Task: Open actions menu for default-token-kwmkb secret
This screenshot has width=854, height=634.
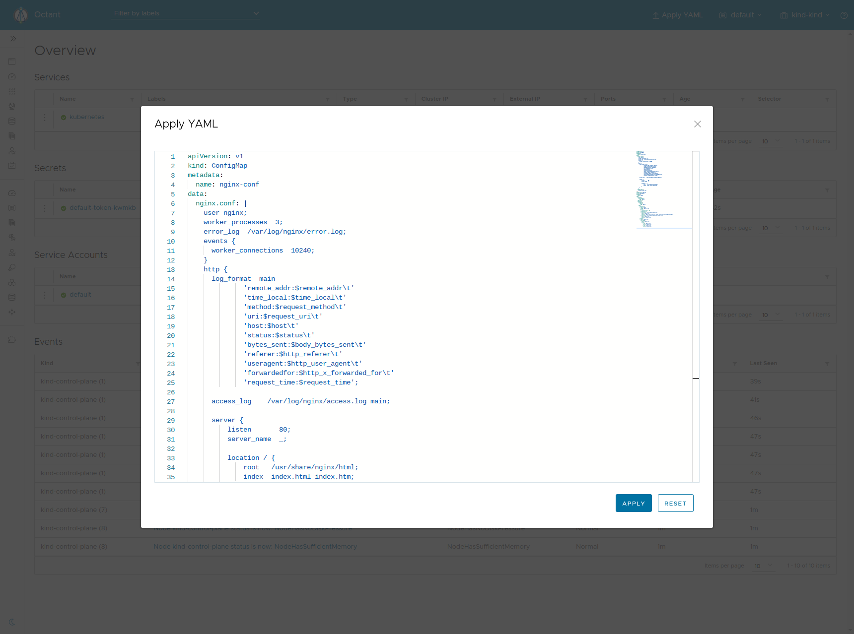Action: 45,208
